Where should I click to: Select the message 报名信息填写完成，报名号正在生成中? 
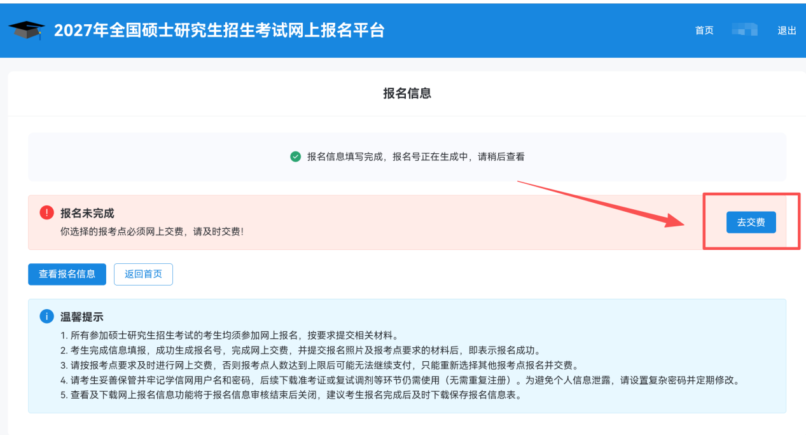pyautogui.click(x=416, y=156)
